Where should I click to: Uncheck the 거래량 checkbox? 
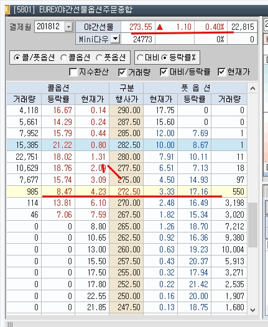click(x=122, y=72)
